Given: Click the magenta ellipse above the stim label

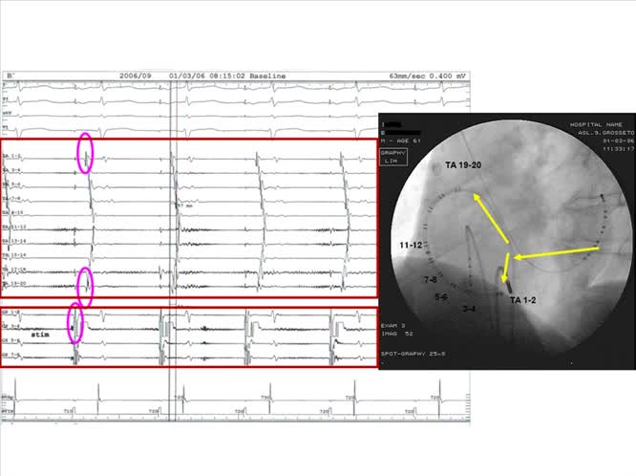Looking at the screenshot, I should click(x=74, y=322).
